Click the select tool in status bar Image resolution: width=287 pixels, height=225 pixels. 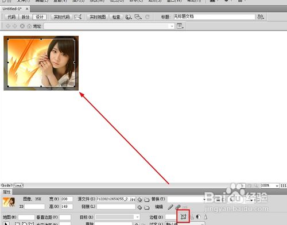[x=242, y=185]
